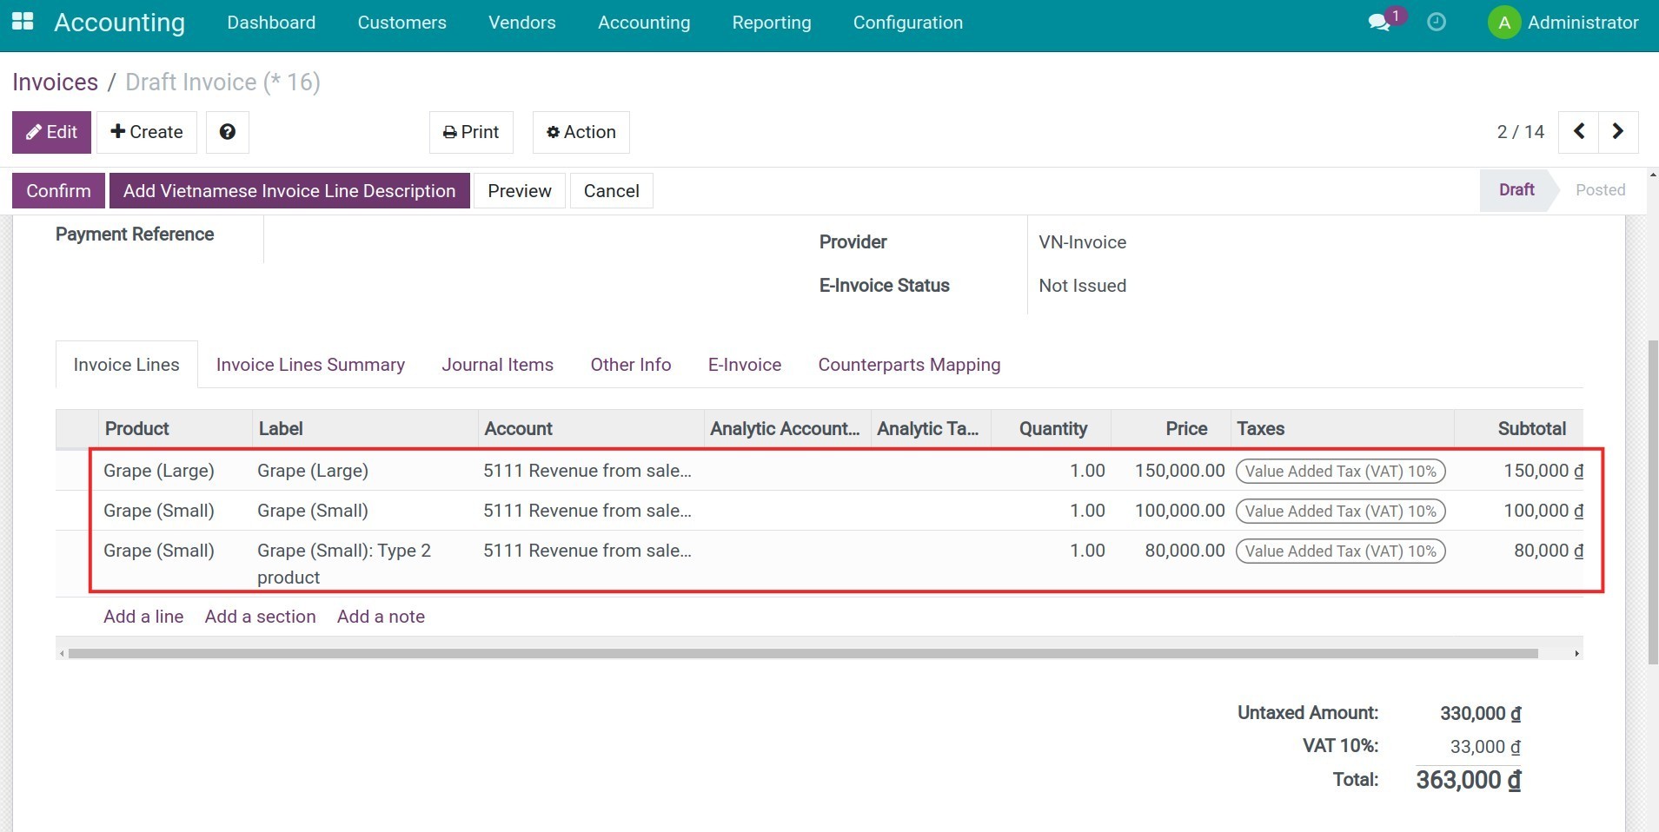Go to the previous invoice record arrow
The width and height of the screenshot is (1659, 832).
(x=1578, y=132)
